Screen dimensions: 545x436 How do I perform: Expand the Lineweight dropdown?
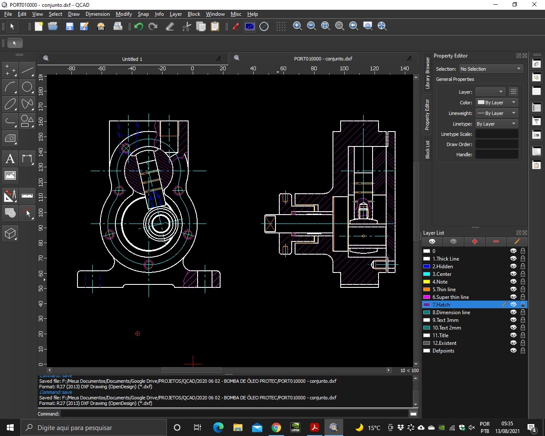coord(496,113)
